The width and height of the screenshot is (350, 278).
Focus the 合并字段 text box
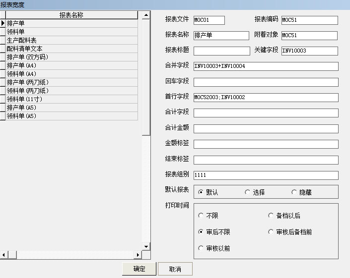[x=266, y=66]
